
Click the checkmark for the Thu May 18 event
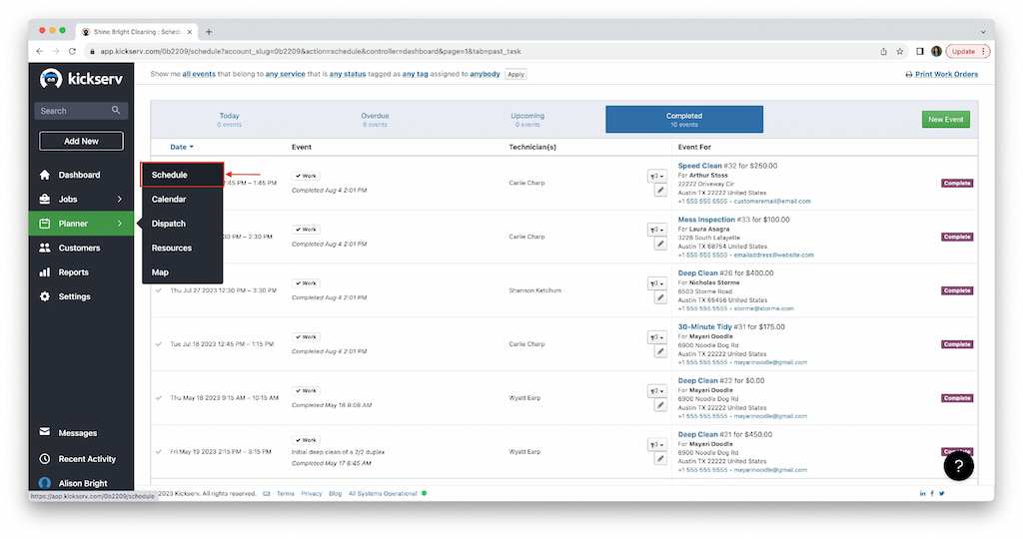coord(159,397)
